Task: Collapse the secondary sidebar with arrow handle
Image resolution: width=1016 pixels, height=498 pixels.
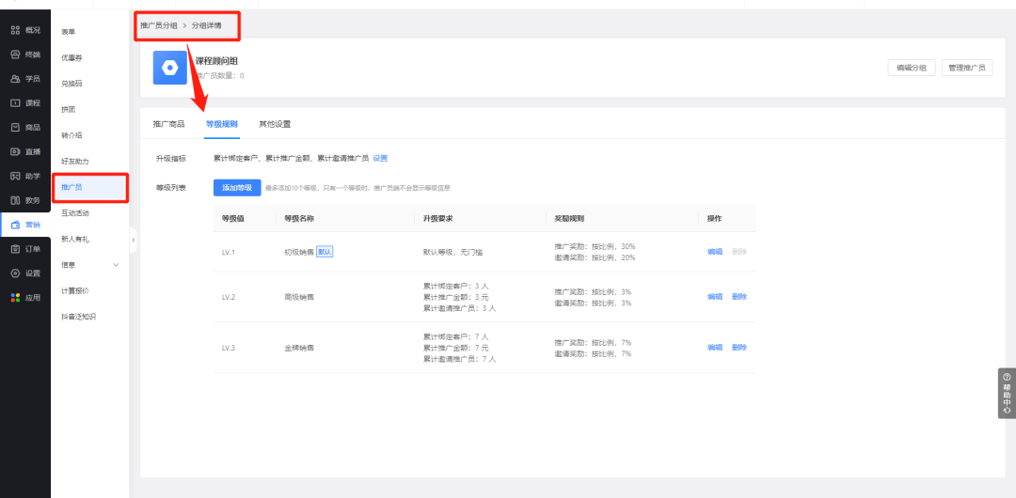Action: point(133,240)
